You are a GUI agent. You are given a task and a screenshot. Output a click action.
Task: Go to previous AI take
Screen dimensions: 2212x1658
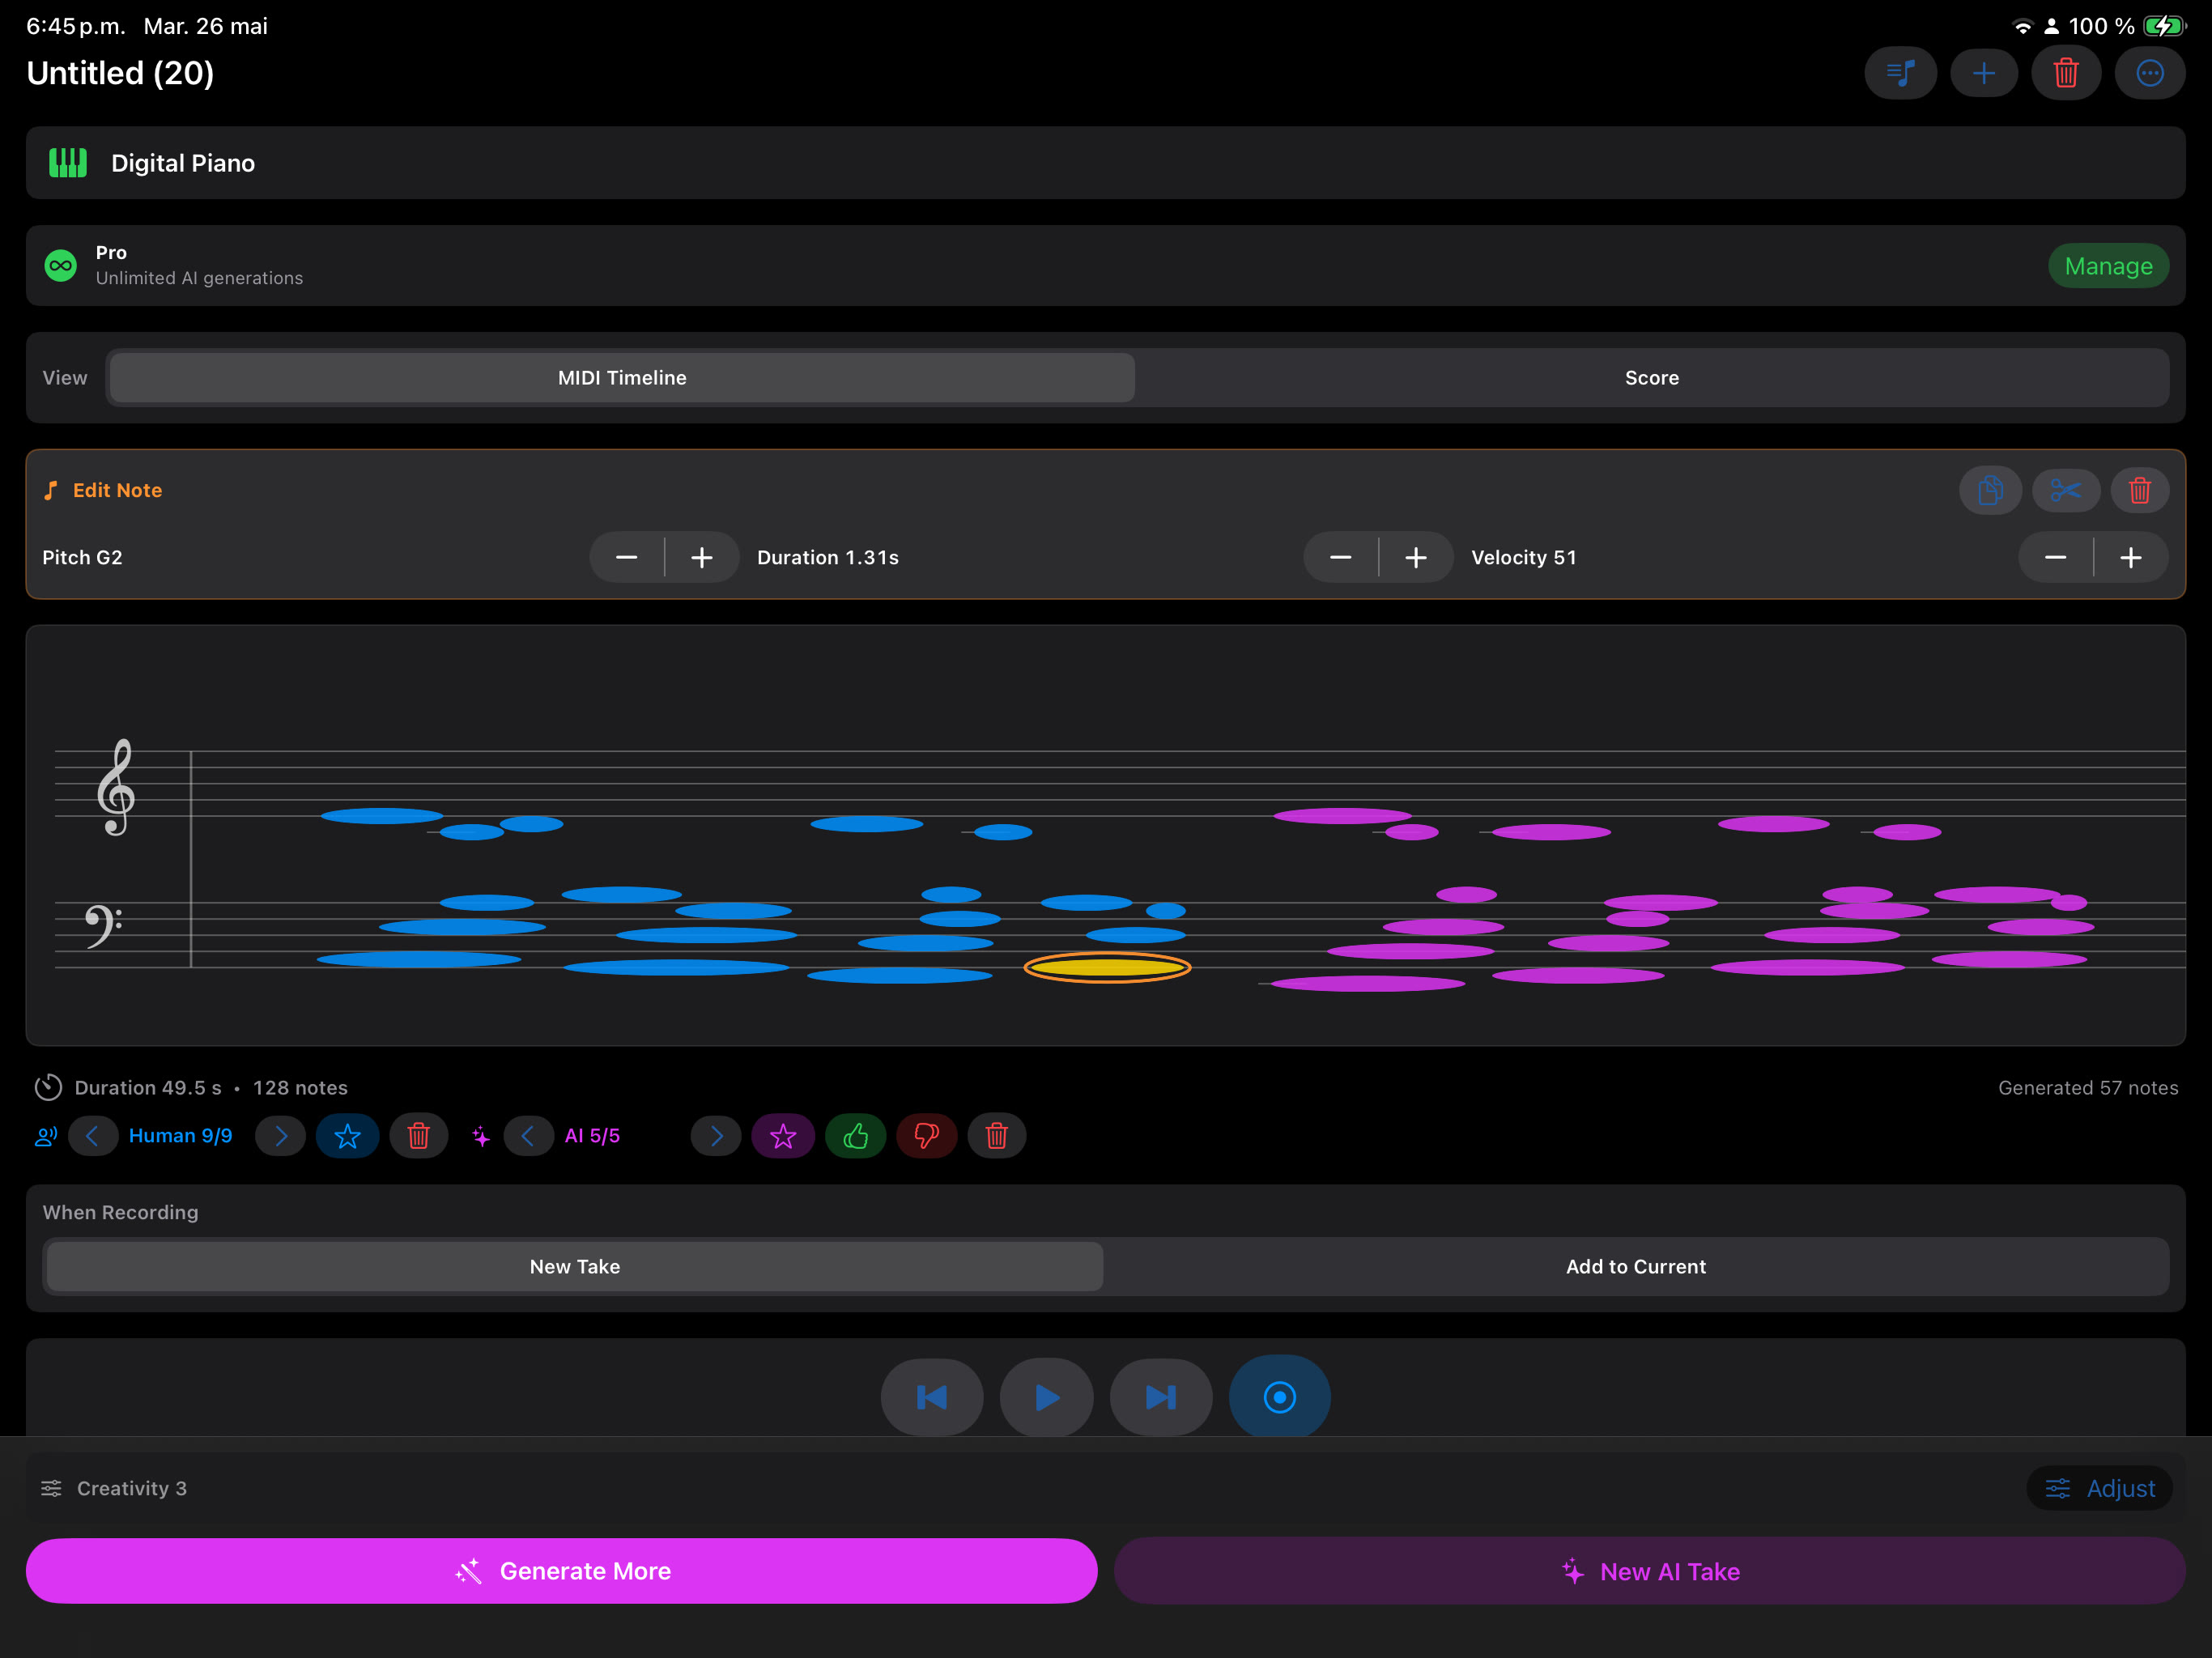(528, 1136)
